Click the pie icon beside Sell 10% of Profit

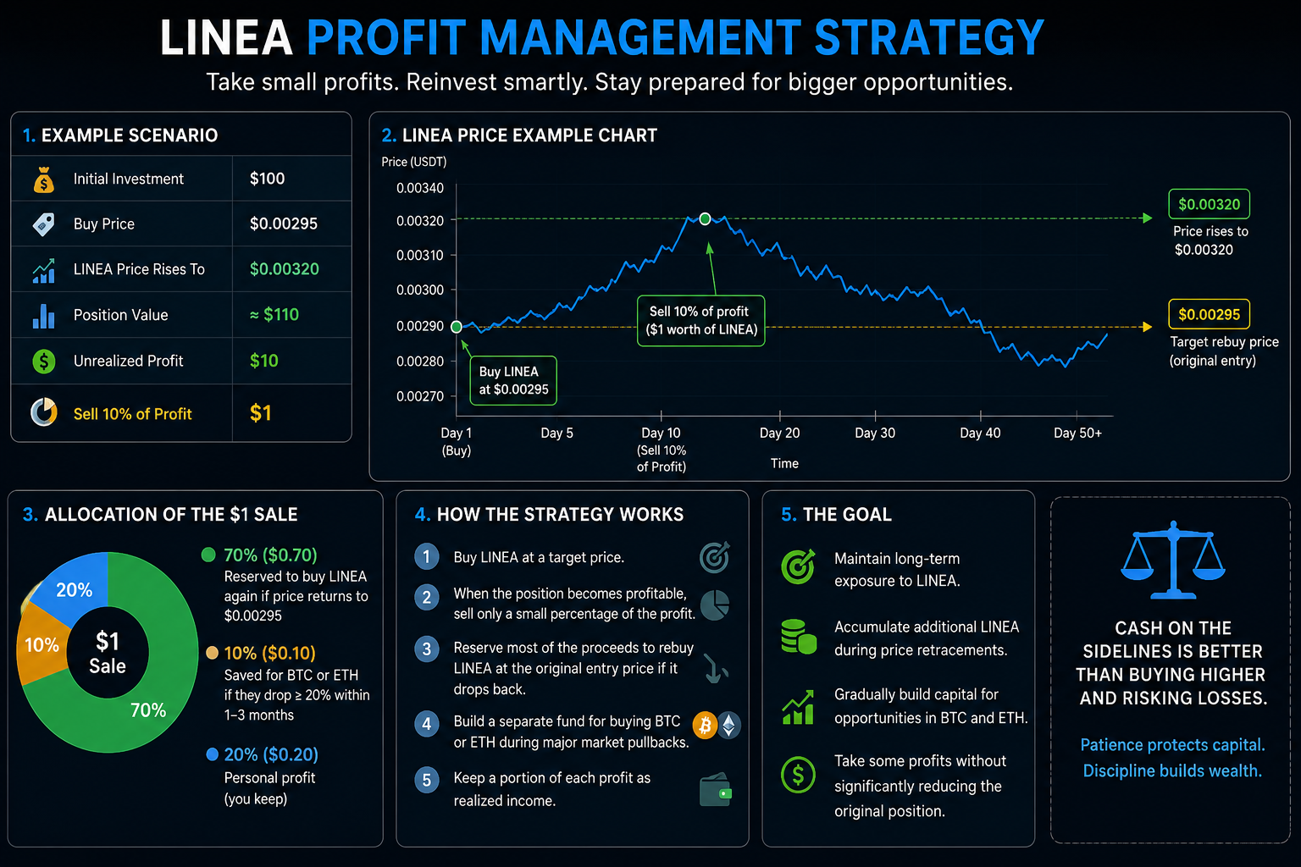click(43, 412)
